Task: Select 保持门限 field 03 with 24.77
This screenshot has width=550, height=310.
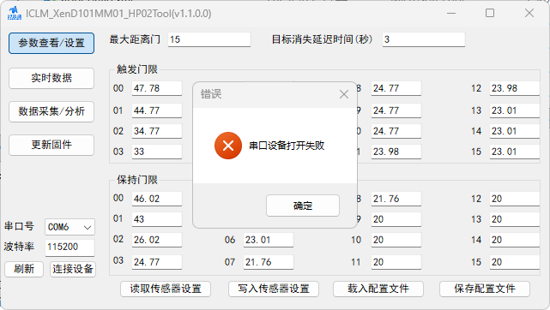Action: (x=157, y=262)
